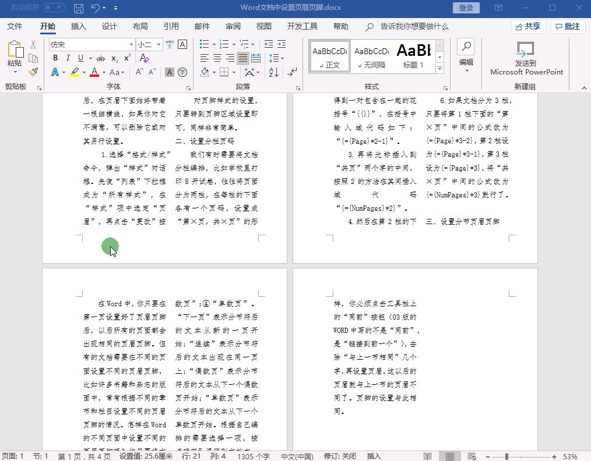Enable center text alignment
The image size is (591, 461).
[x=217, y=57]
